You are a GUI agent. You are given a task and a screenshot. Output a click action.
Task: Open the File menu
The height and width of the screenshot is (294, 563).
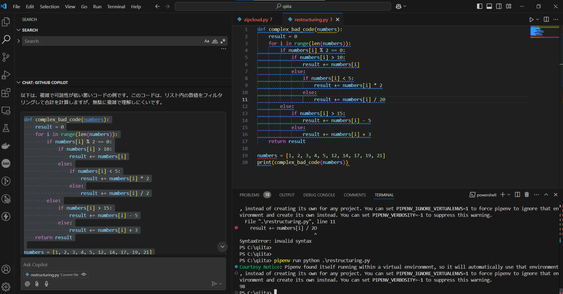click(x=17, y=6)
